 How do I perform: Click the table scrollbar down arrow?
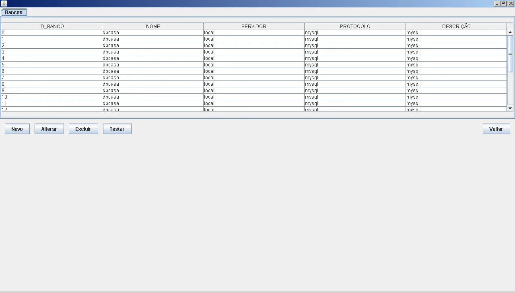coord(510,108)
